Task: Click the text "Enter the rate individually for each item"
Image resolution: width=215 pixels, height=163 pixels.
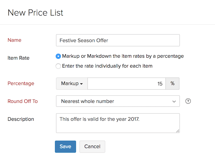Action: pos(107,66)
